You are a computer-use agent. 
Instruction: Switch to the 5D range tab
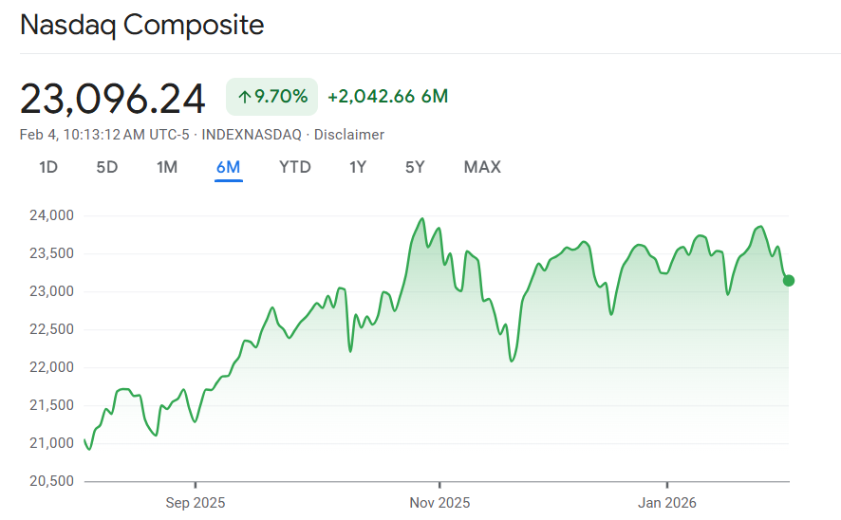coord(107,167)
